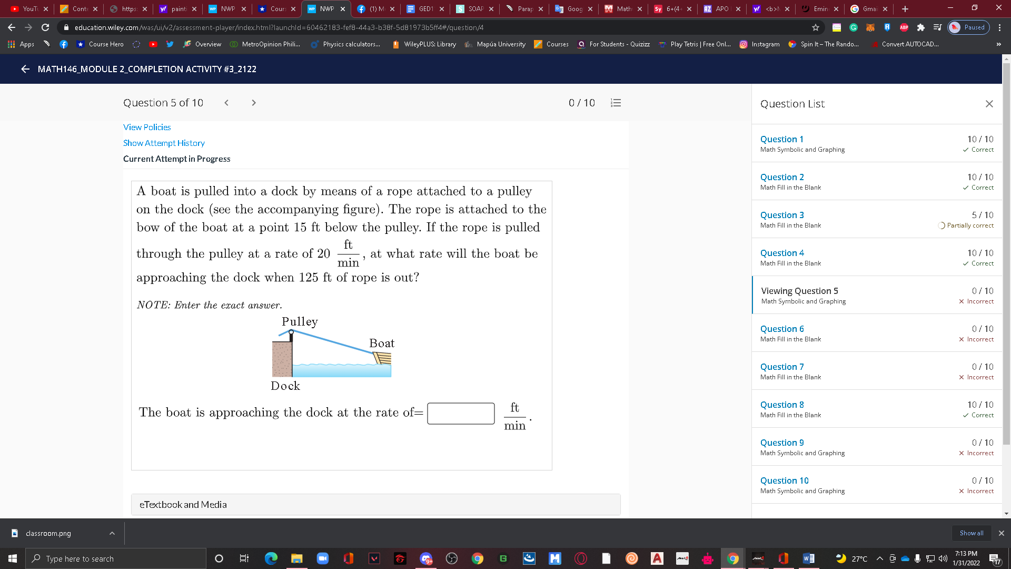Toggle the question list icon
The height and width of the screenshot is (569, 1011).
[616, 103]
